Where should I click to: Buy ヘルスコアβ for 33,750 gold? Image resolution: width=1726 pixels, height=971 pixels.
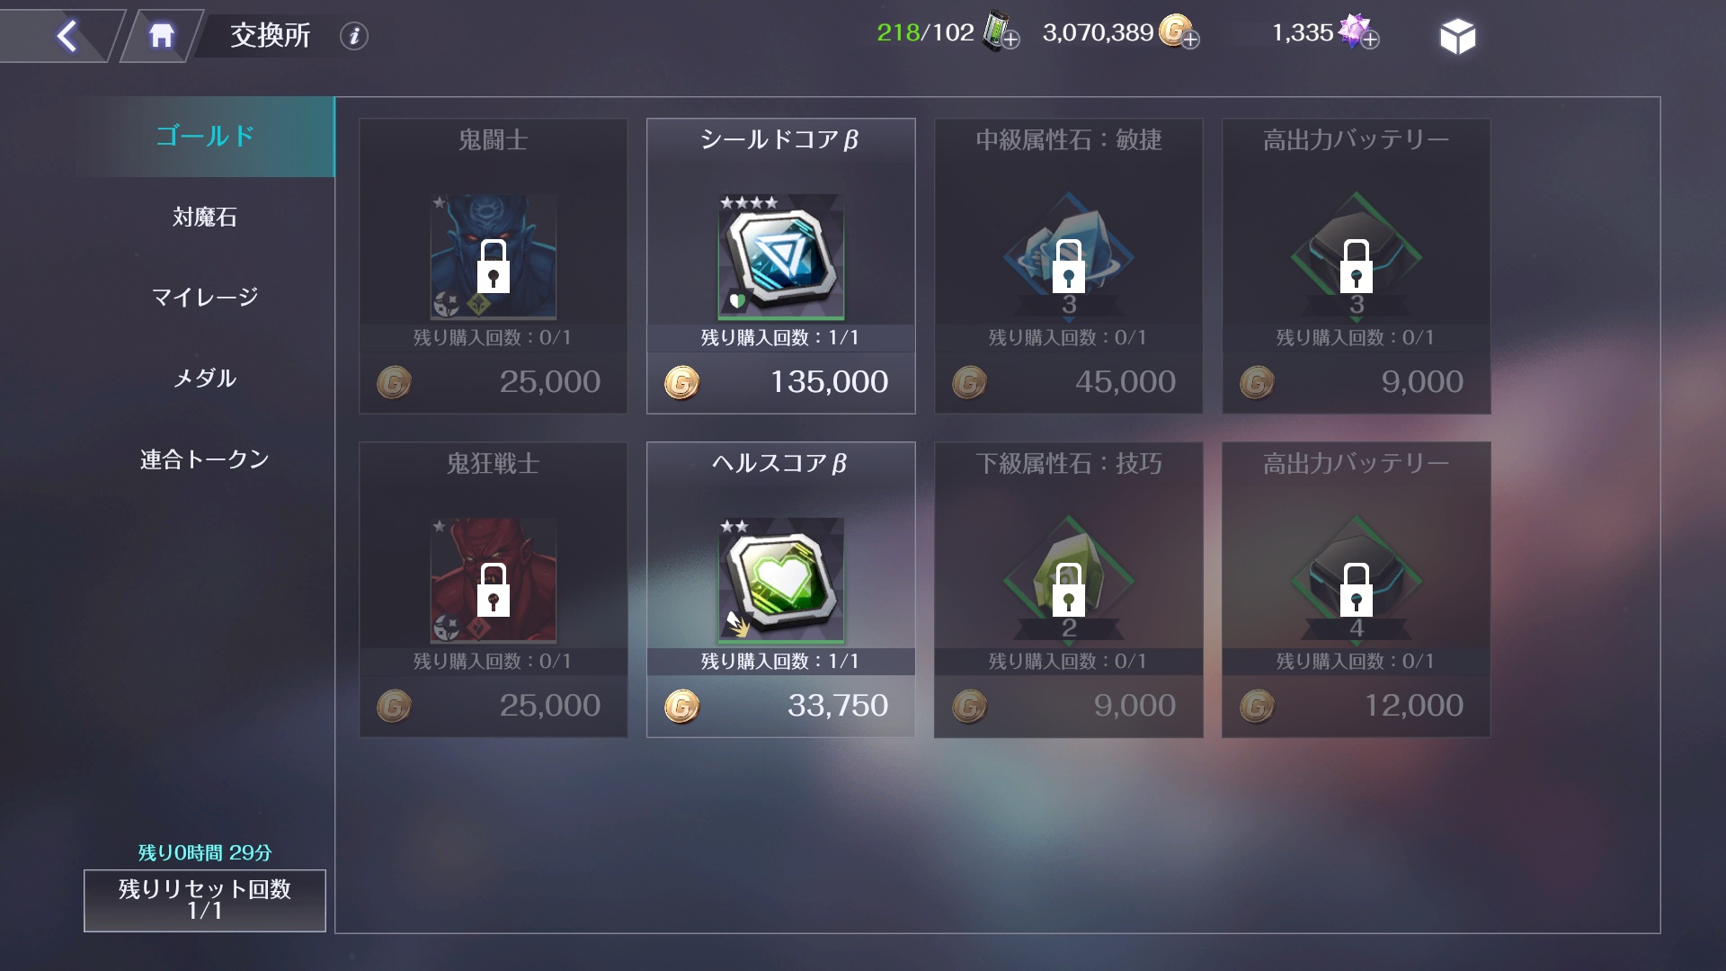click(780, 706)
